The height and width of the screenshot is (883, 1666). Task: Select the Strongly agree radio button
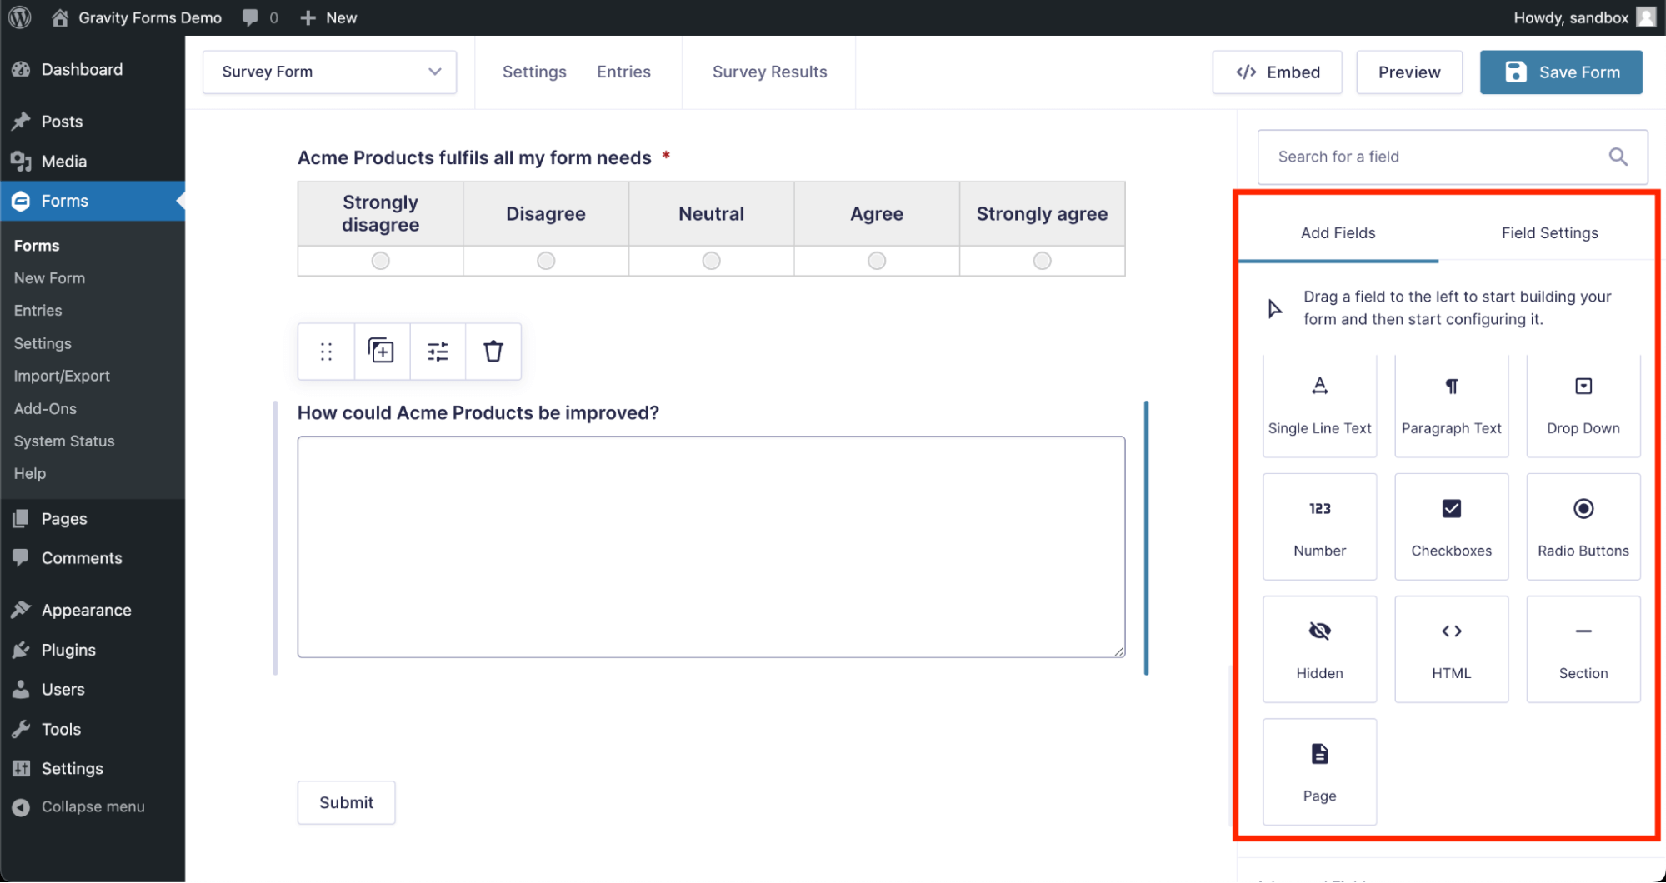[1042, 261]
